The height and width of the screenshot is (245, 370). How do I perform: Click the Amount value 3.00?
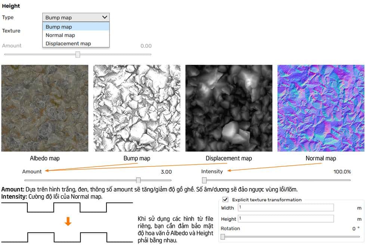tap(166, 172)
